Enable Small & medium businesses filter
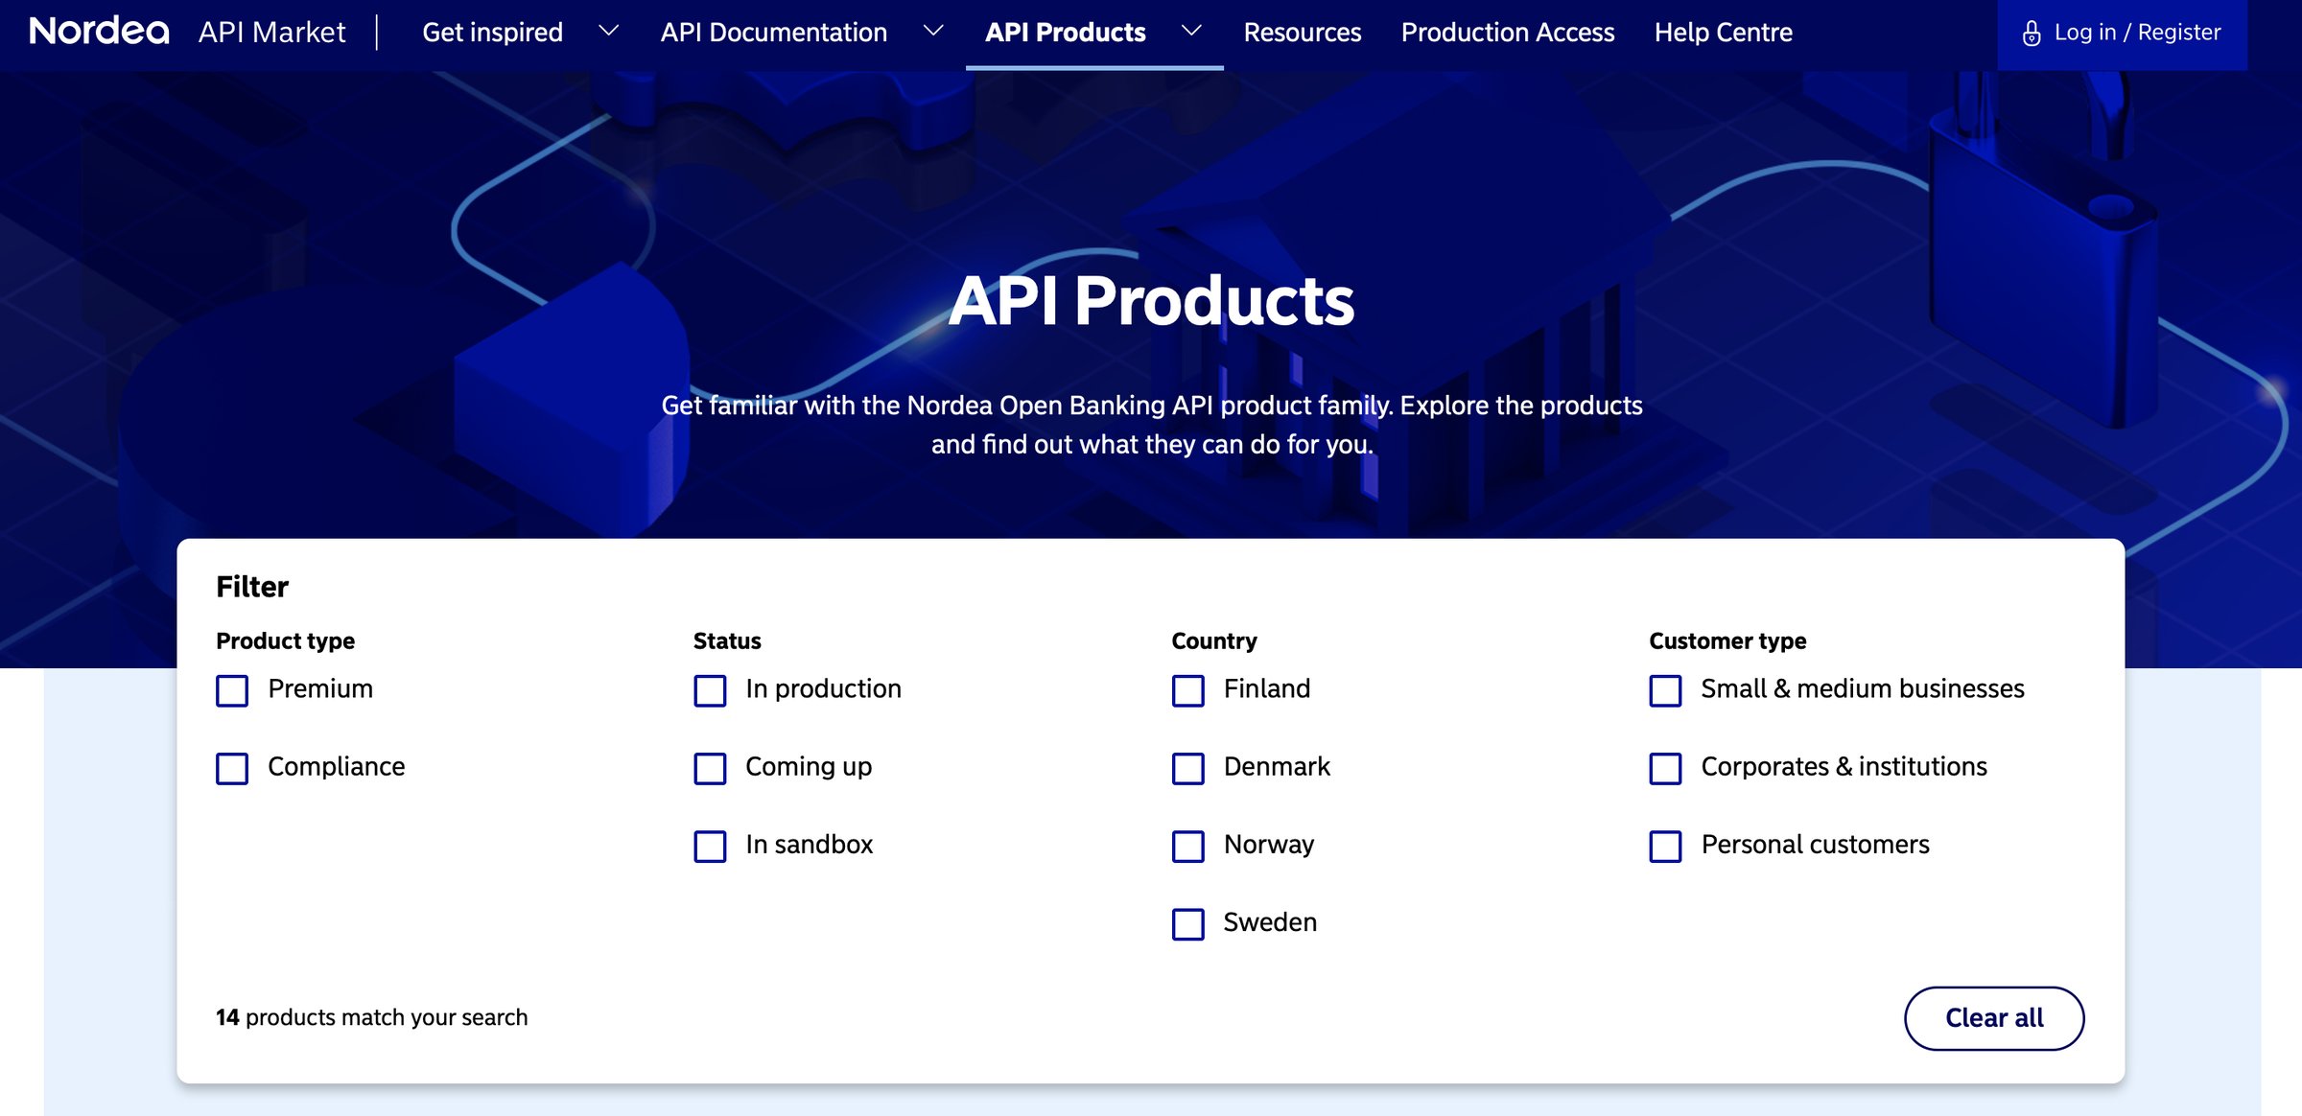 click(x=1663, y=690)
